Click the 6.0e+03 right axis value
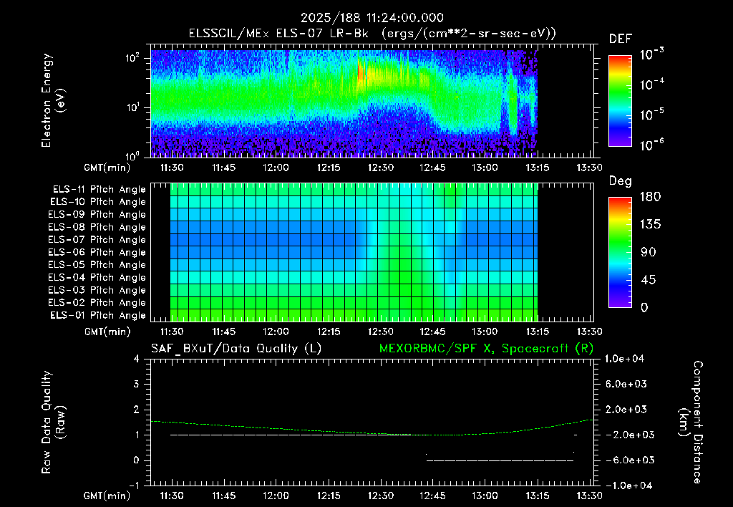The image size is (733, 507). point(626,384)
